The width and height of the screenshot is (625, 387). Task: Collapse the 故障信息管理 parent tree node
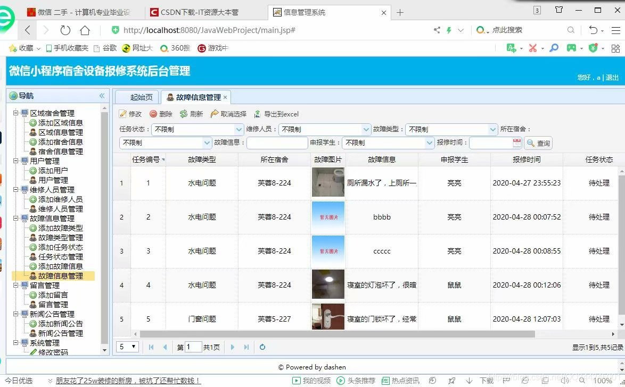tap(15, 218)
